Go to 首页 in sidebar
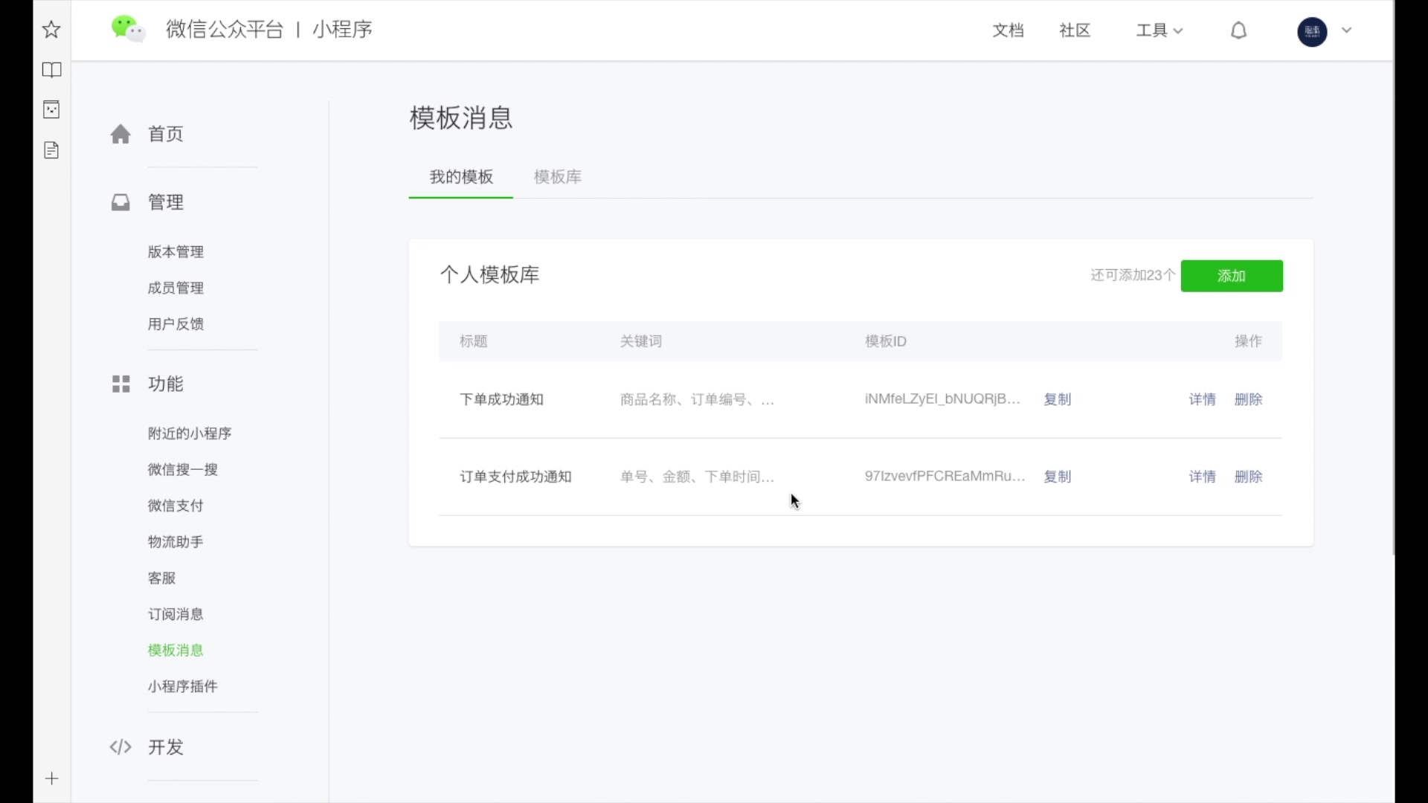1428x803 pixels. tap(165, 134)
